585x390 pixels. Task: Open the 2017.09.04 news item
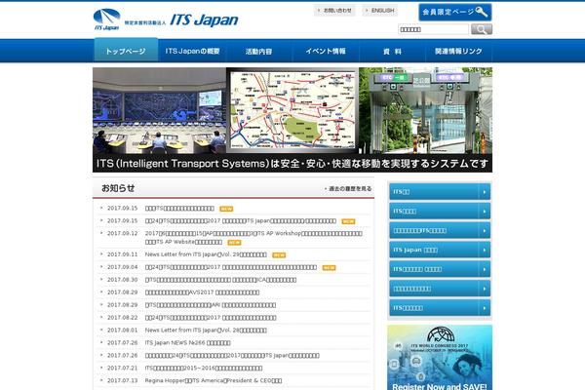coord(231,267)
